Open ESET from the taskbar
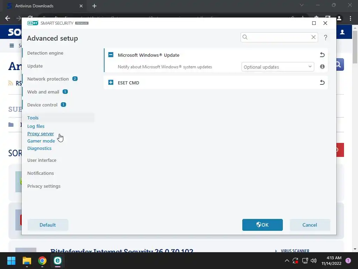This screenshot has width=358, height=269. coord(58,261)
